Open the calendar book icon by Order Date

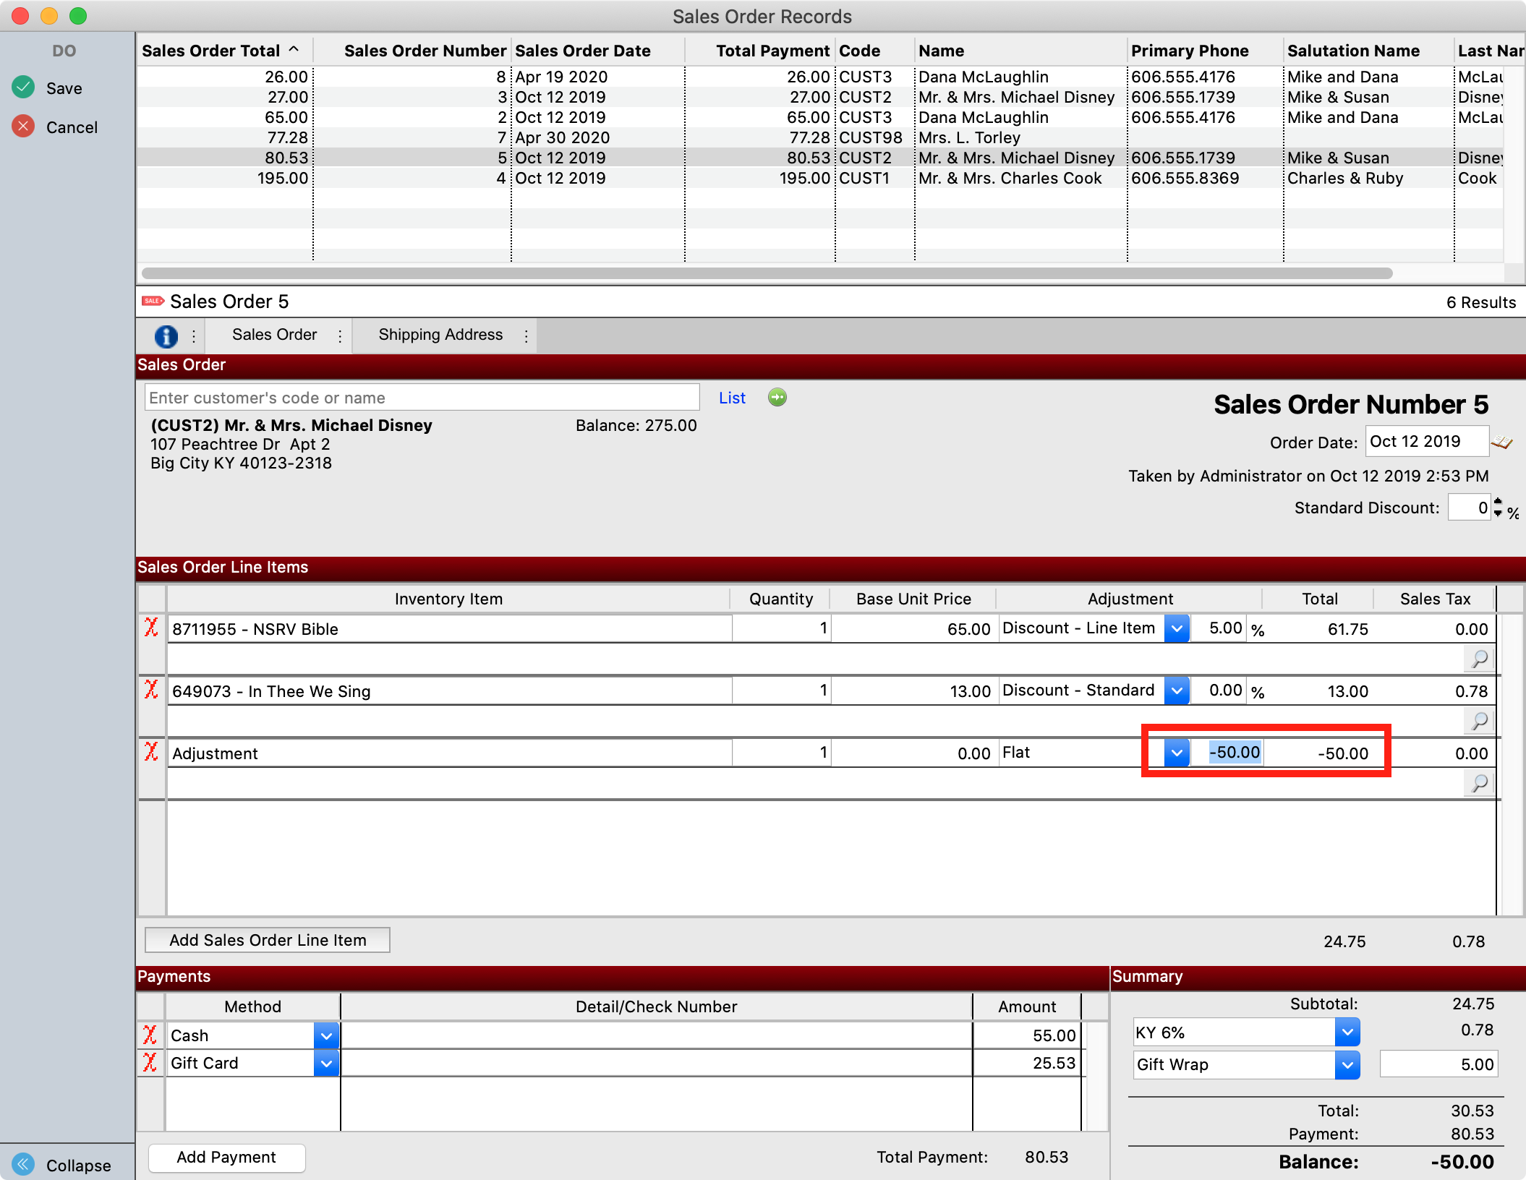click(x=1503, y=442)
